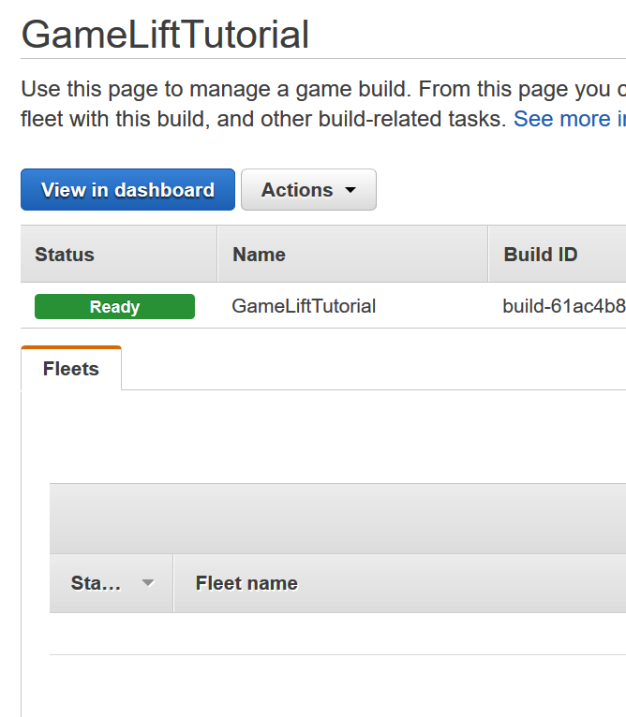Click the green Ready status badge

(x=114, y=307)
